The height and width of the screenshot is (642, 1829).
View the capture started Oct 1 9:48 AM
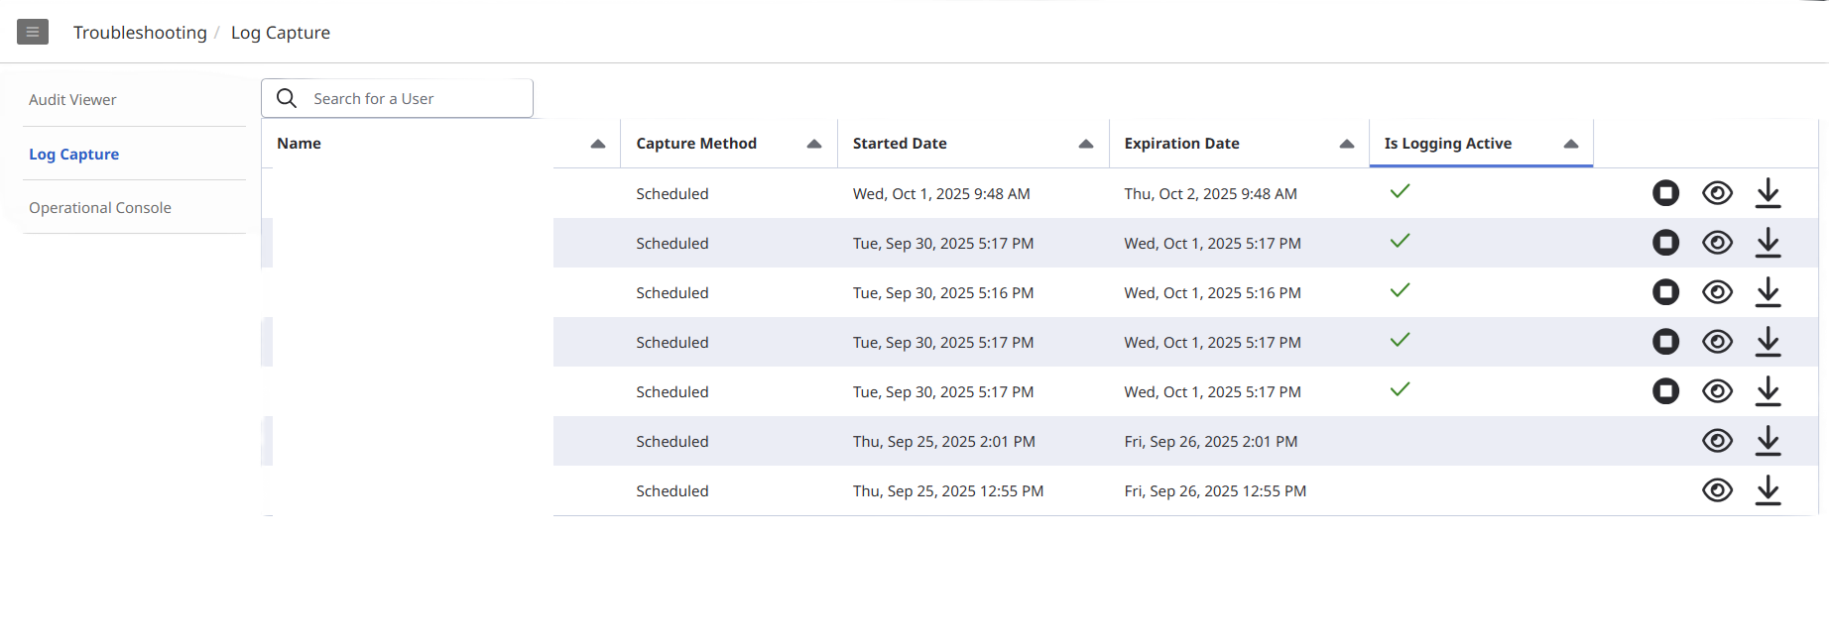(1717, 193)
